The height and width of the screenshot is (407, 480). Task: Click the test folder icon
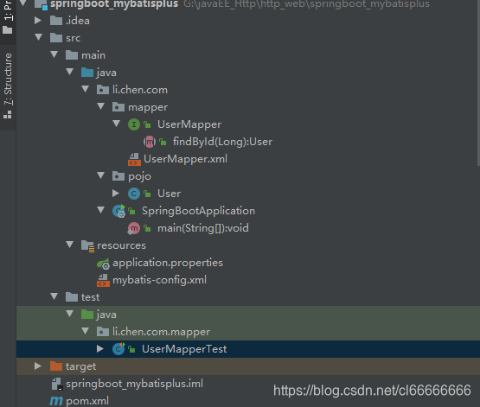click(x=72, y=297)
